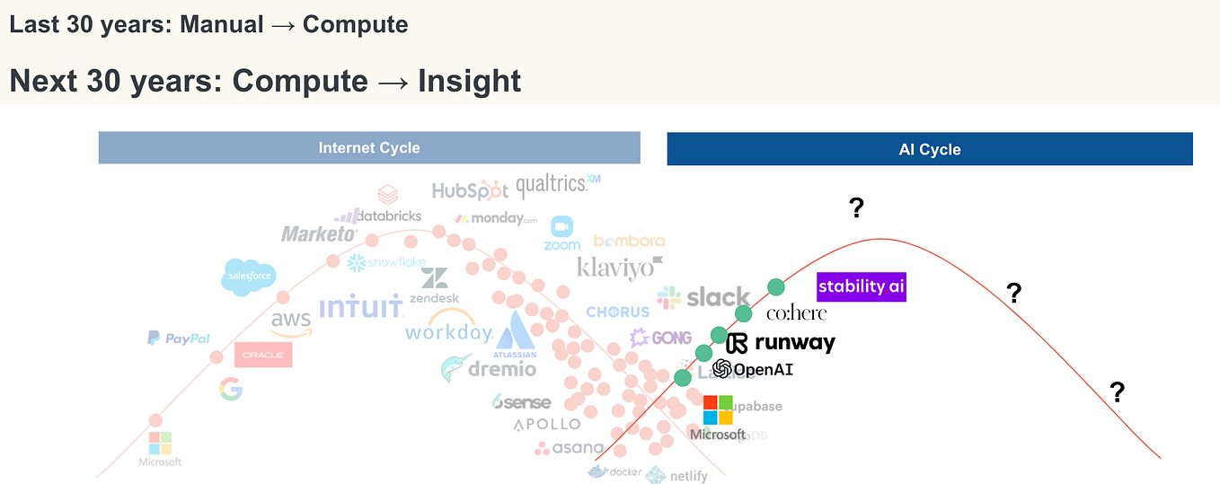Click the Slack logo

(x=703, y=297)
